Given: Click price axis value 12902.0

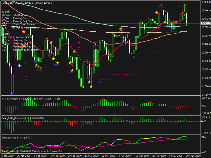Looking at the screenshot, I should point(206,19).
